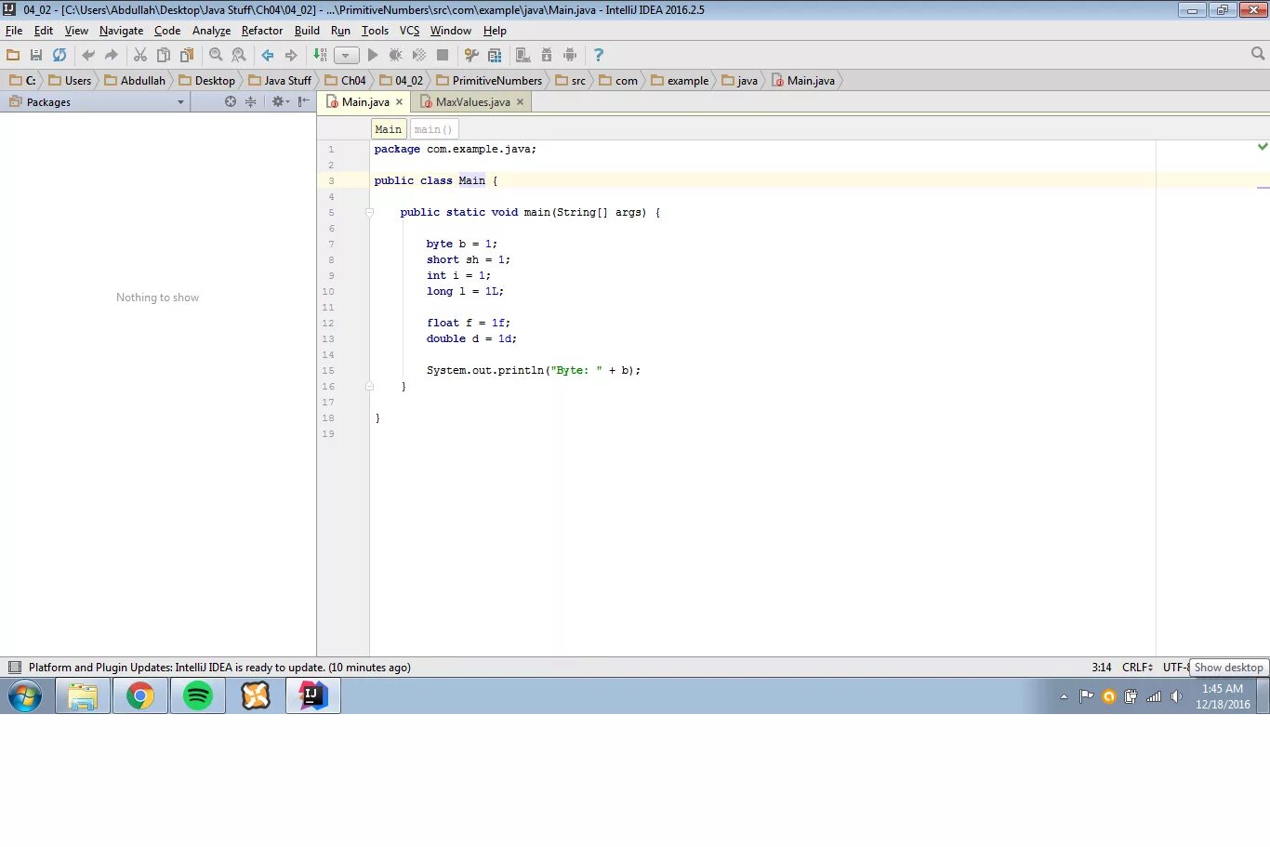The image size is (1270, 847).
Task: Open Help with the blue question mark
Action: [x=599, y=55]
